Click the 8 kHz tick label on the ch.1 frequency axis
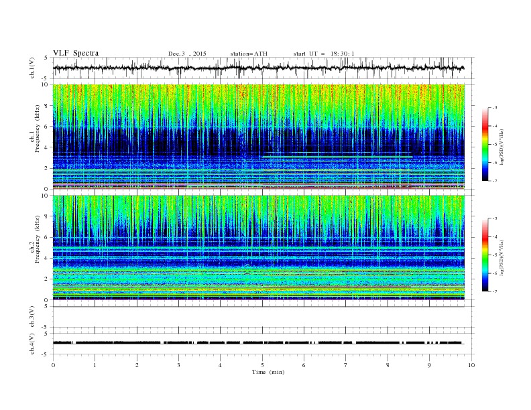Screen dimensions: 531x410 pos(47,106)
